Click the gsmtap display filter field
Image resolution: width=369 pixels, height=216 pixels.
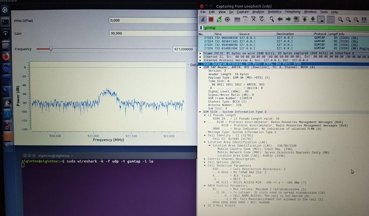click(x=286, y=28)
